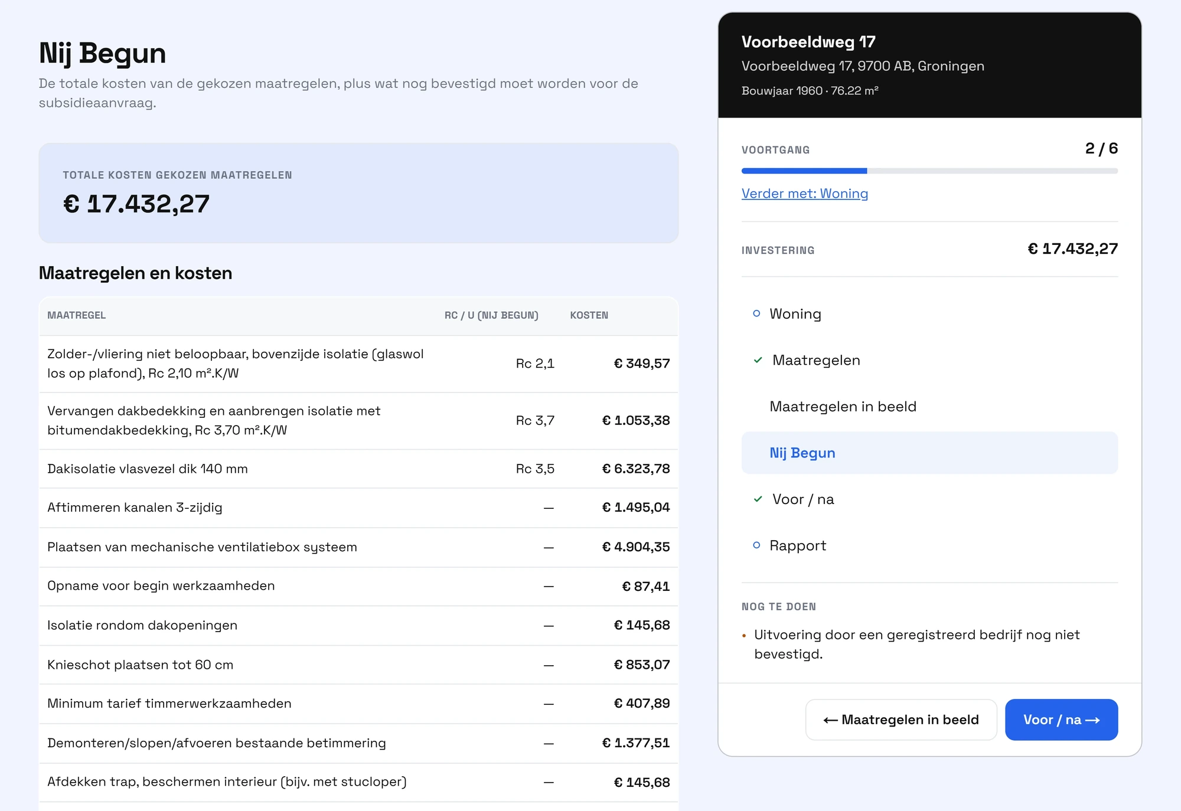Screen dimensions: 1181x811
Task: Select 'Opname voor begin werkzaamheden' row
Action: pos(358,586)
